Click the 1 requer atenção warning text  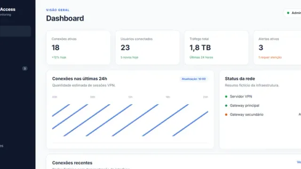(270, 57)
